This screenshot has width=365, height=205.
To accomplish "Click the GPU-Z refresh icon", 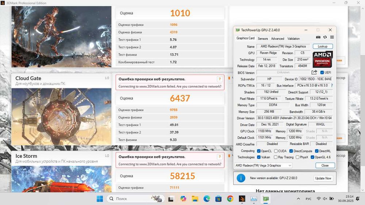I will click(x=325, y=37).
